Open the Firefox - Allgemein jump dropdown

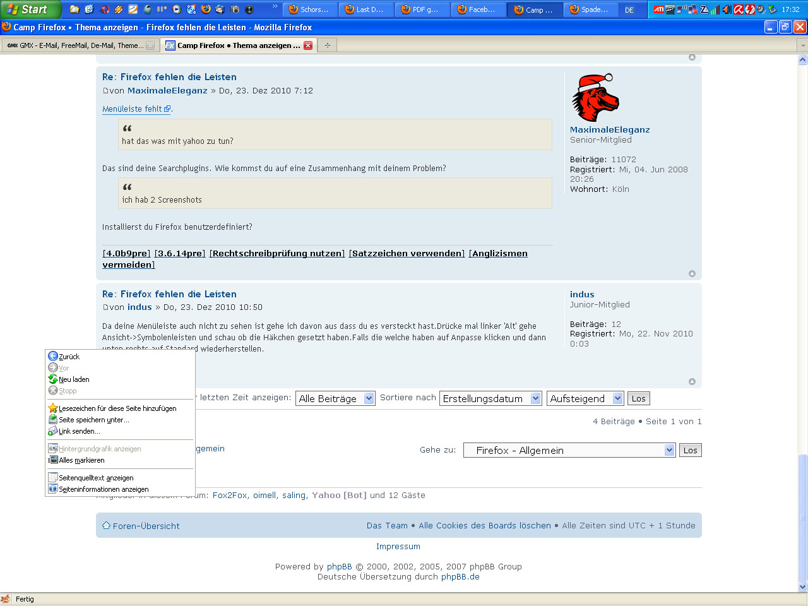(x=669, y=451)
